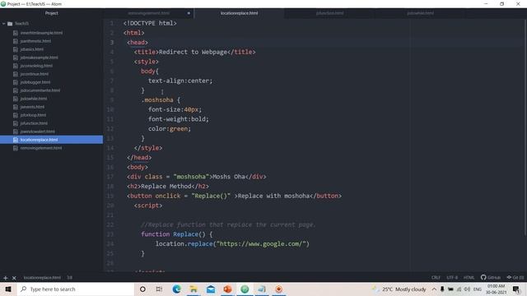Image resolution: width=527 pixels, height=296 pixels.
Task: Open innerhtmlexample.html in the tree
Action: pos(41,33)
